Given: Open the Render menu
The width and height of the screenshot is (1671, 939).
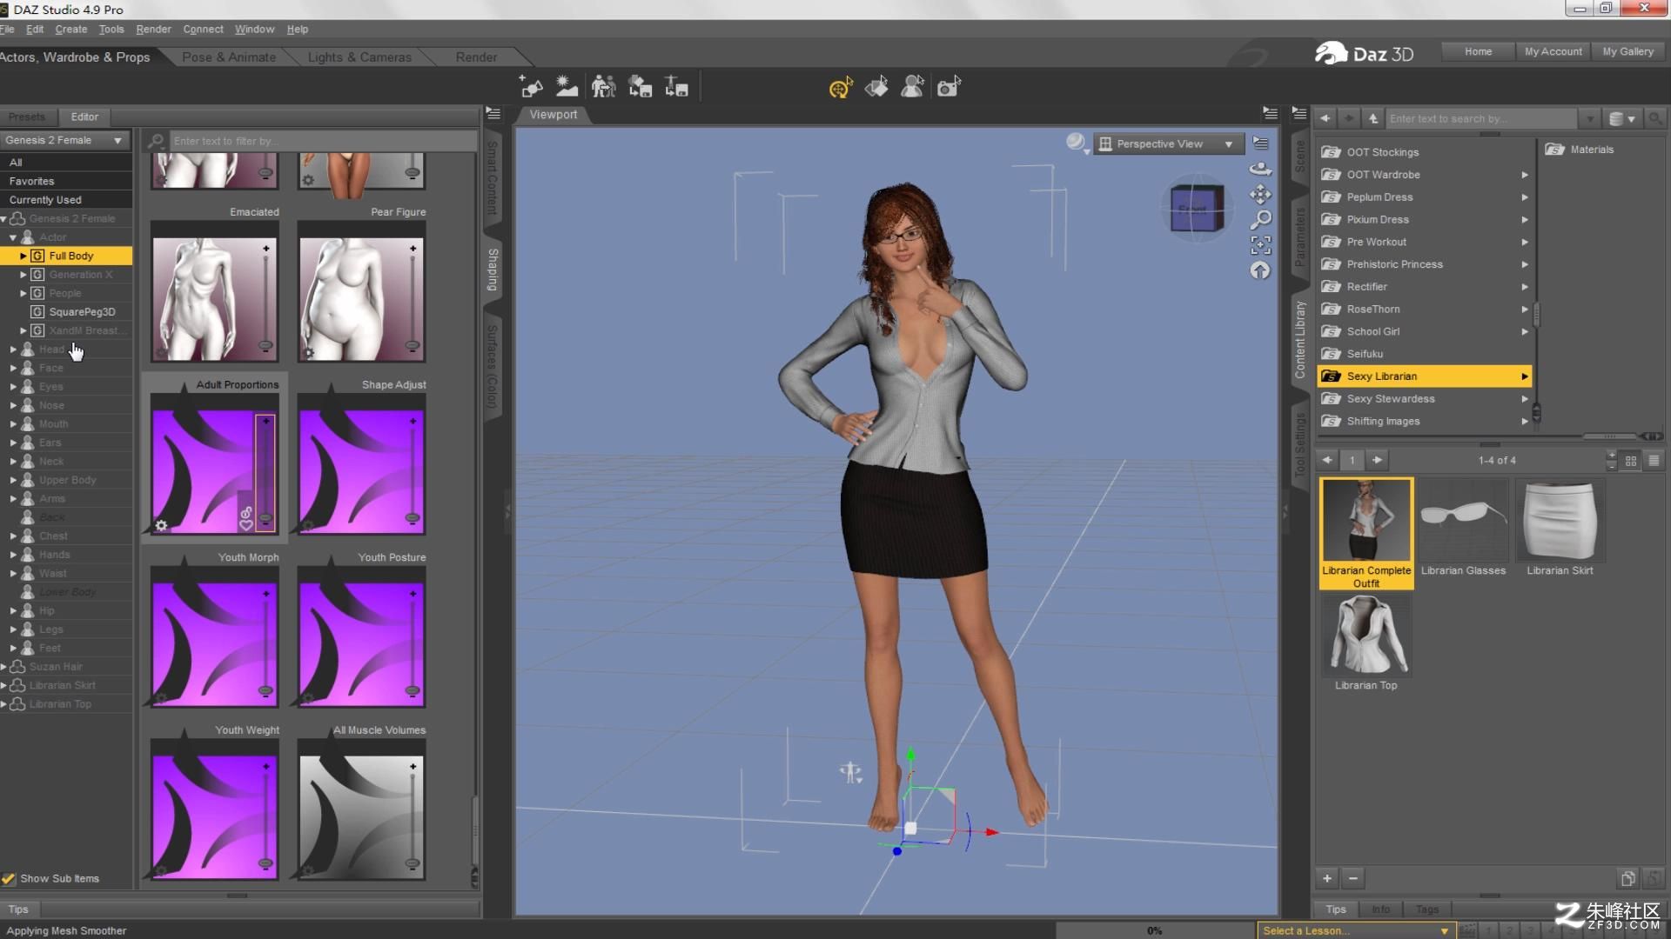Looking at the screenshot, I should click(x=153, y=30).
